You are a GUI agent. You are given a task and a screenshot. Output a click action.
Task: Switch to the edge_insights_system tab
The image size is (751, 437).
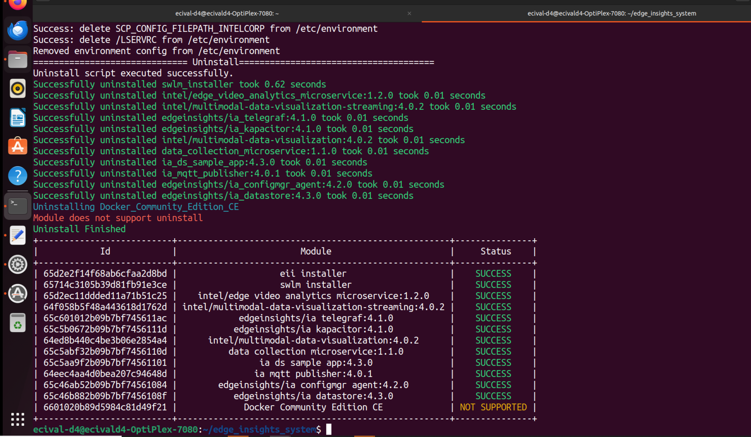(611, 13)
